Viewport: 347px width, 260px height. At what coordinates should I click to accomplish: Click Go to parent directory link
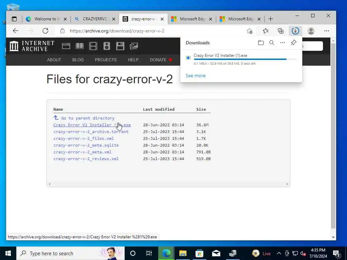(88, 118)
